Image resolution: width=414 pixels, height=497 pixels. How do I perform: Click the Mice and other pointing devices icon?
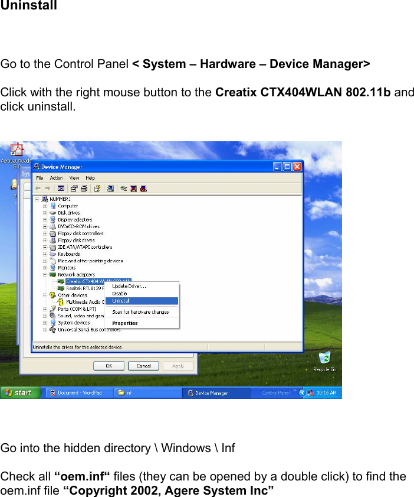coord(53,261)
